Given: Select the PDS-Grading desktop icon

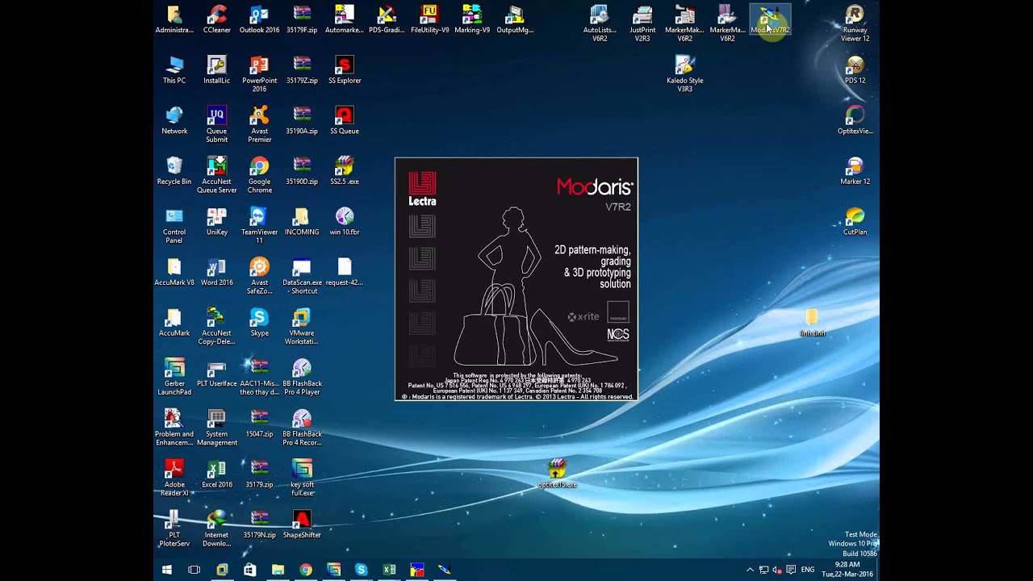Looking at the screenshot, I should click(x=387, y=19).
